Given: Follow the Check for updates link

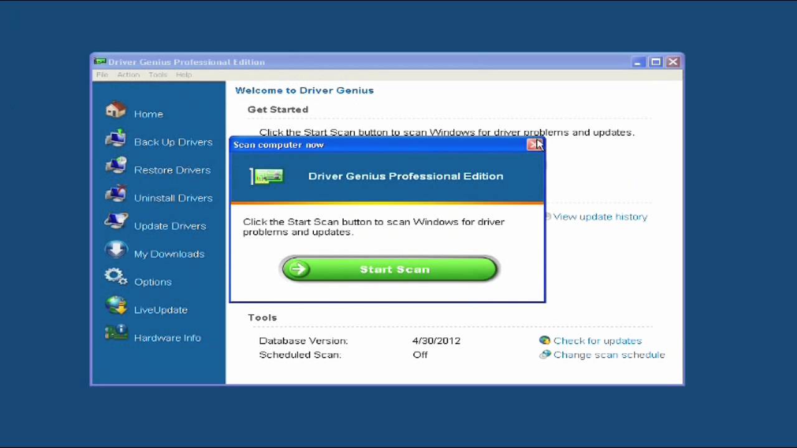Looking at the screenshot, I should [597, 340].
